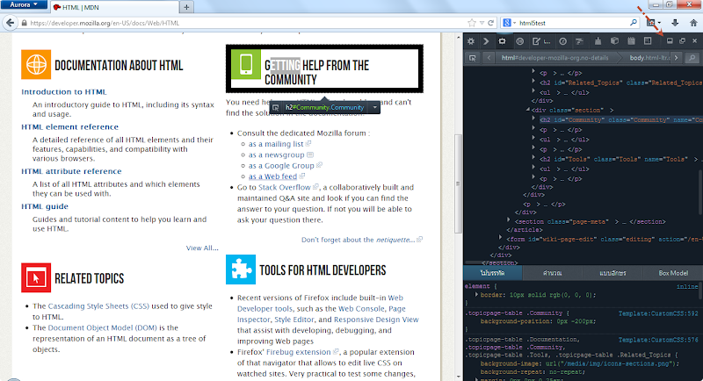The height and width of the screenshot is (381, 703).
Task: Select the h2 id Community markup line
Action: tap(621, 120)
